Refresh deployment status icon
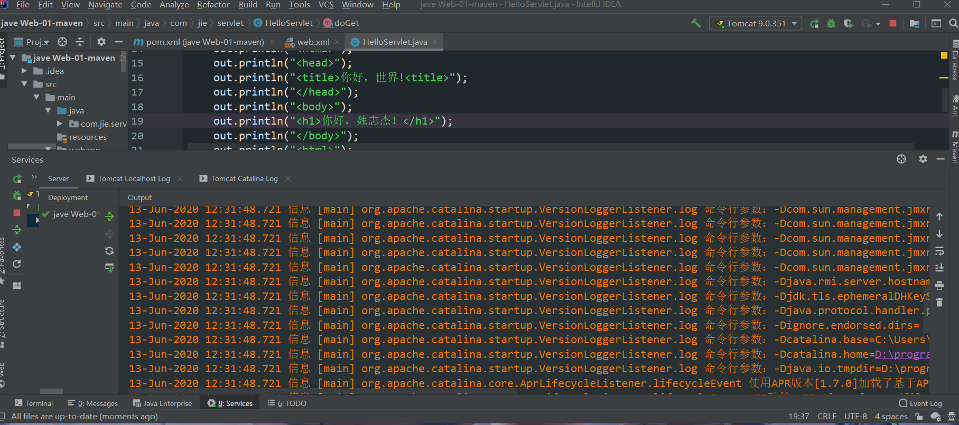959x425 pixels. (109, 251)
